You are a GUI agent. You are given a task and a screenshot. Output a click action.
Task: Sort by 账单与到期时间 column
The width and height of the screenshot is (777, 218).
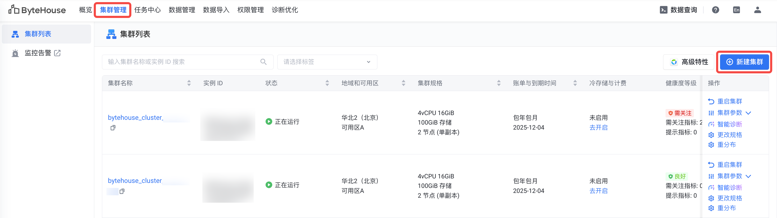pyautogui.click(x=575, y=83)
